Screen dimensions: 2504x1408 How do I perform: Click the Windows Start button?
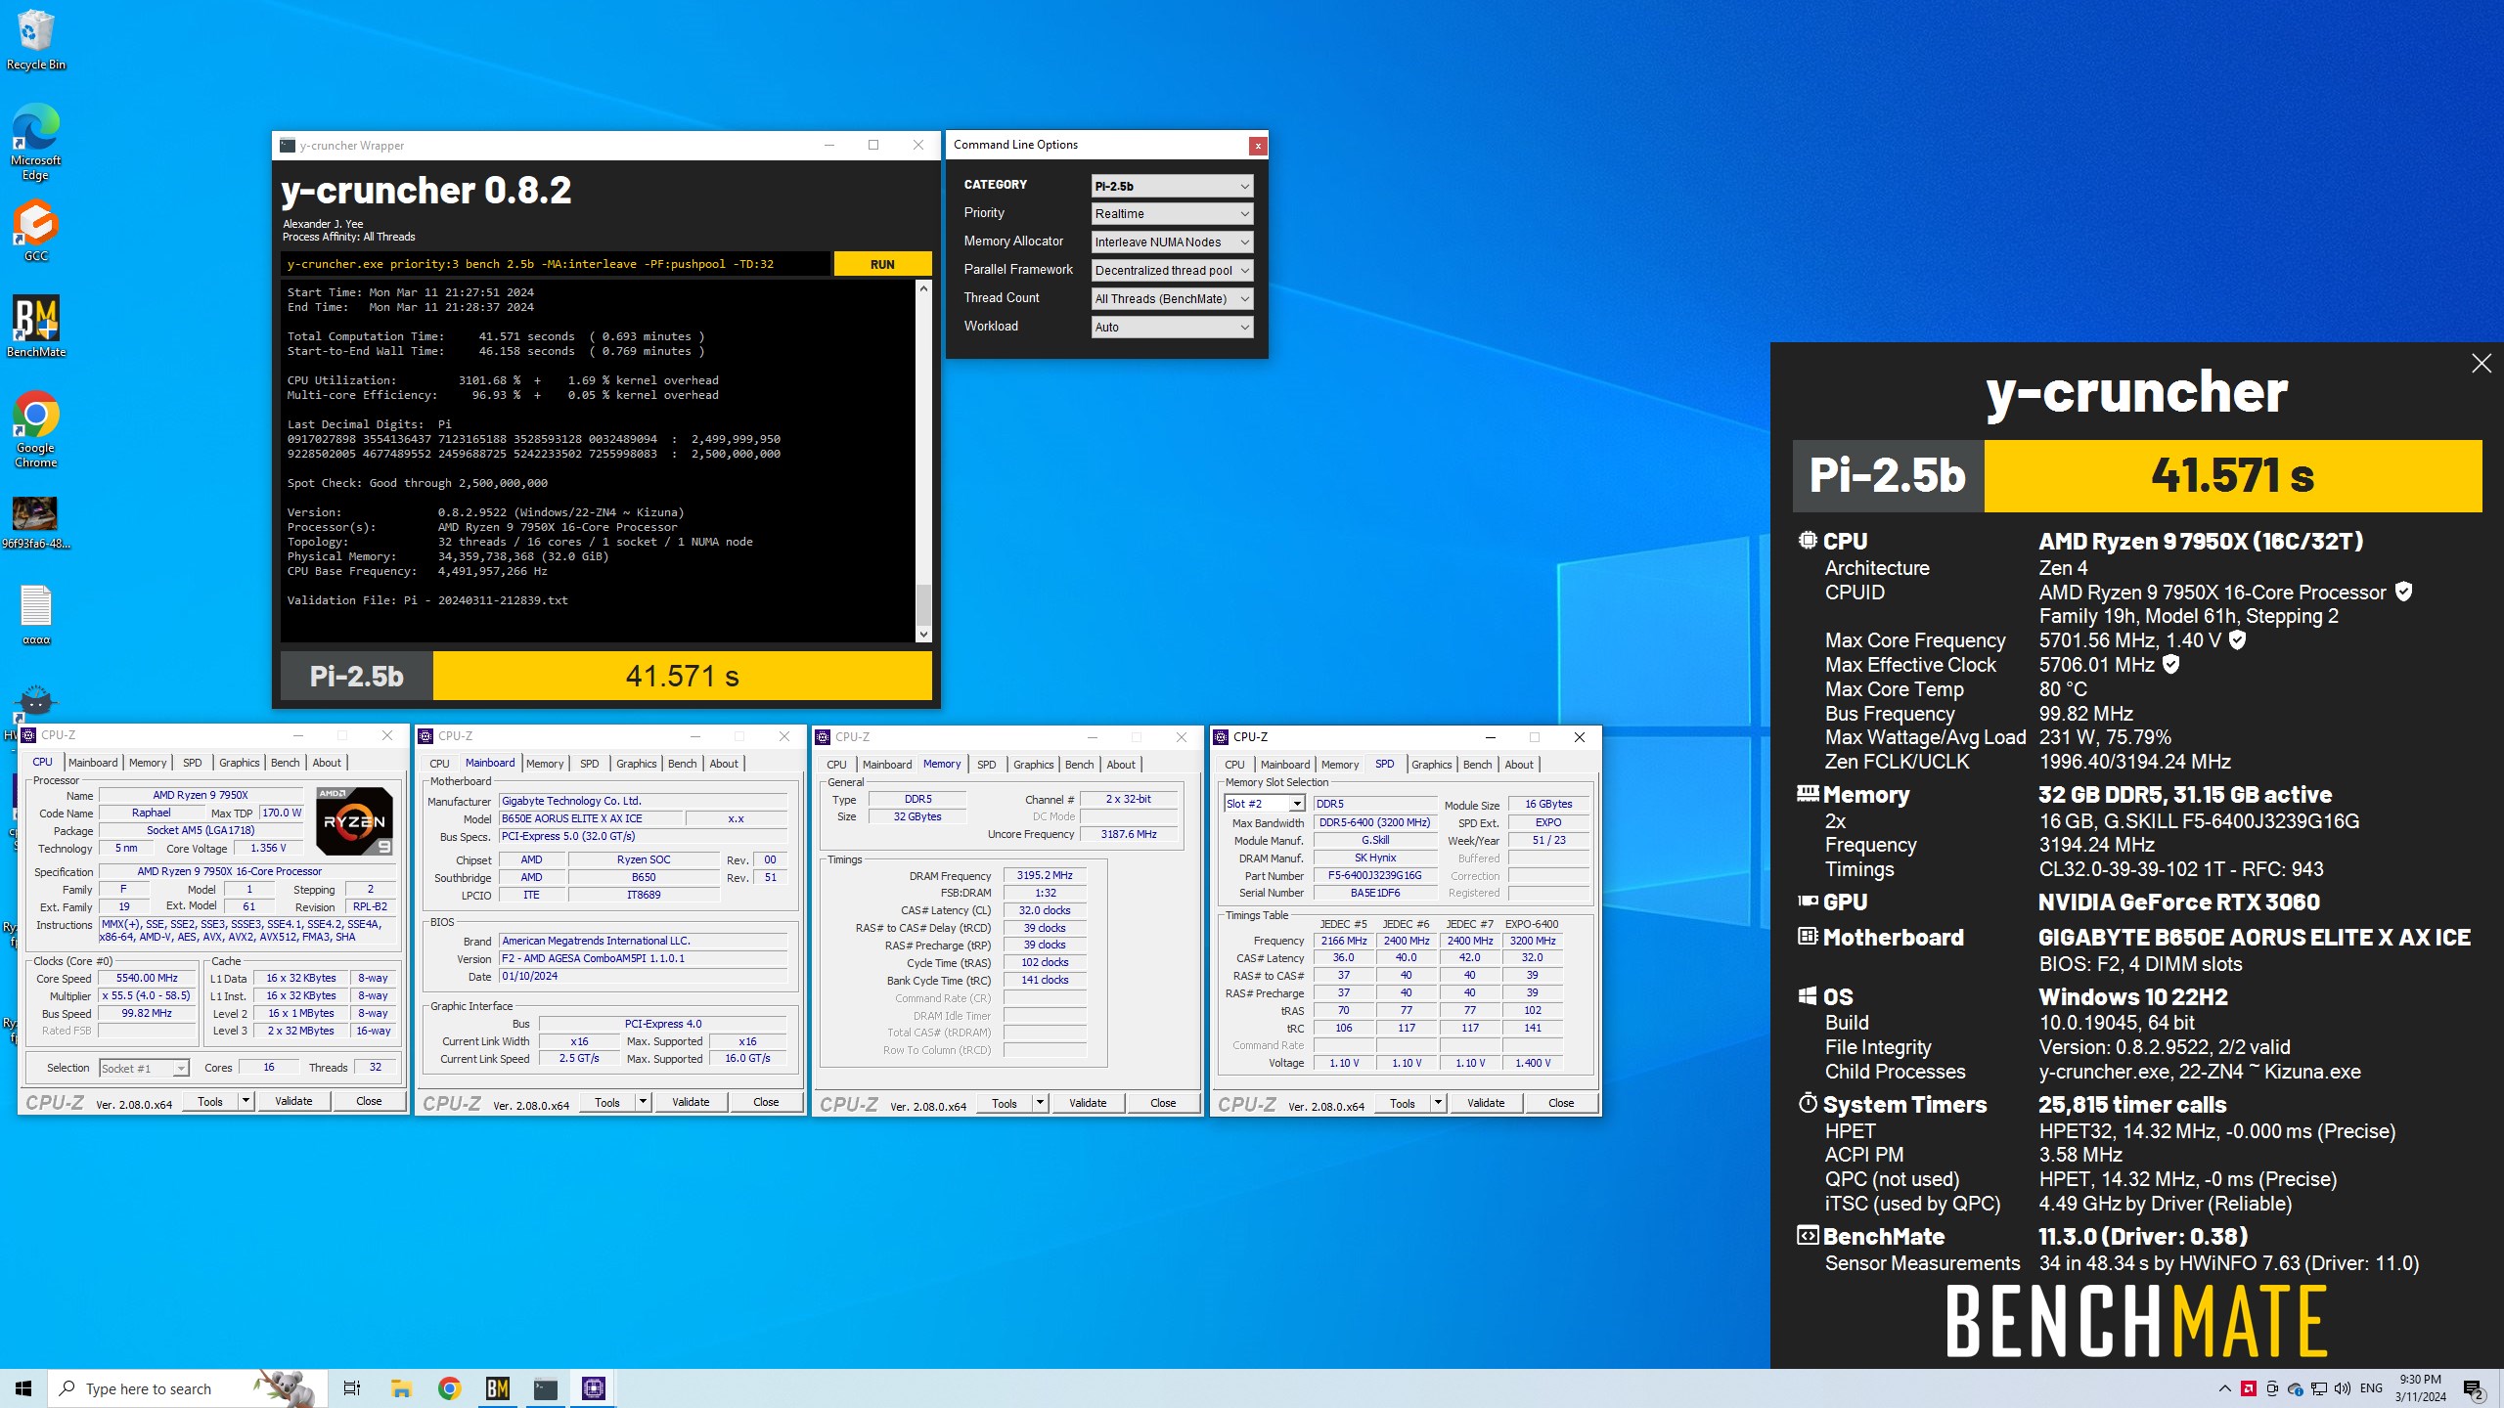pyautogui.click(x=23, y=1388)
